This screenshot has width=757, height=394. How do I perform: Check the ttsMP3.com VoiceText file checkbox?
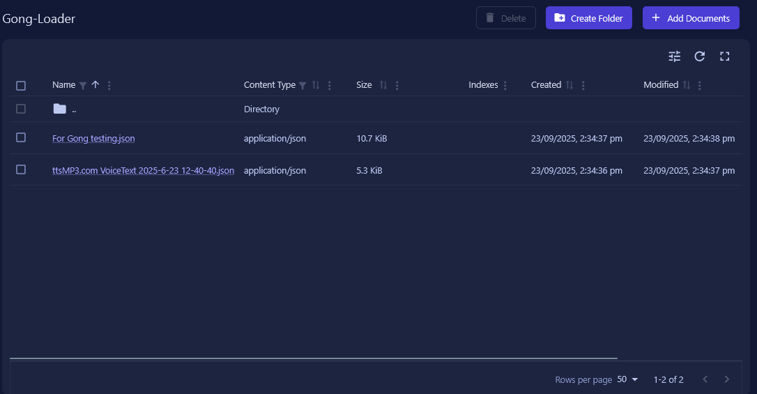[x=21, y=169]
